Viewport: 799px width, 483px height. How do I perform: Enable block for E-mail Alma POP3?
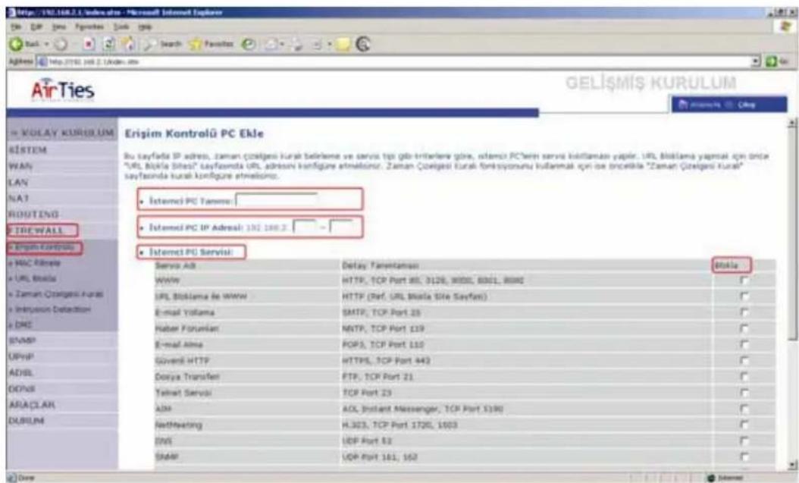(744, 344)
